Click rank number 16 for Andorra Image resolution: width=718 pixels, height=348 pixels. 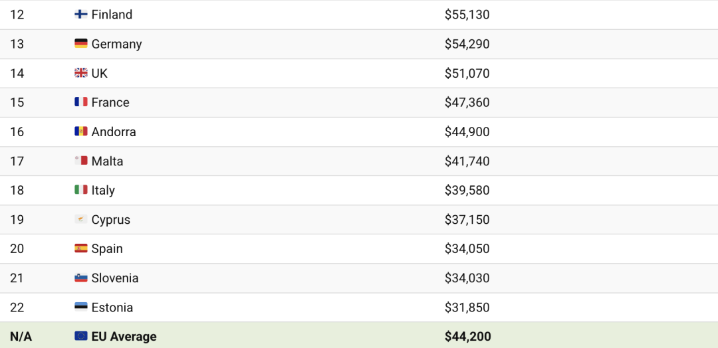[17, 132]
